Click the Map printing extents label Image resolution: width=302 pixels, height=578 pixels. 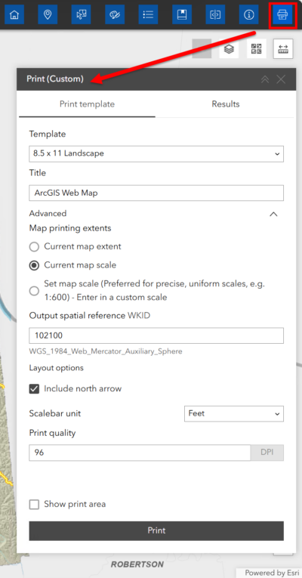coord(70,228)
